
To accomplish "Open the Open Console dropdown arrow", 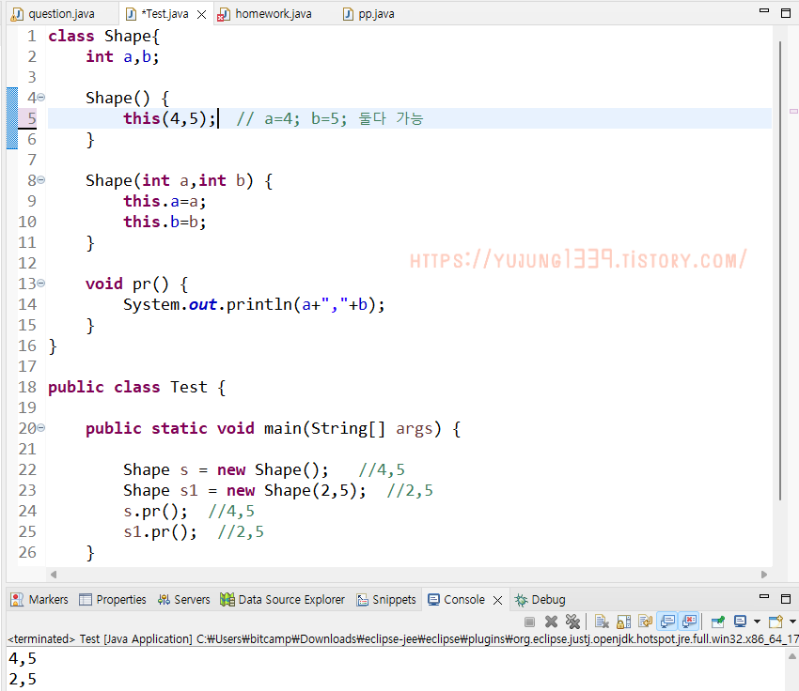I will tap(792, 622).
